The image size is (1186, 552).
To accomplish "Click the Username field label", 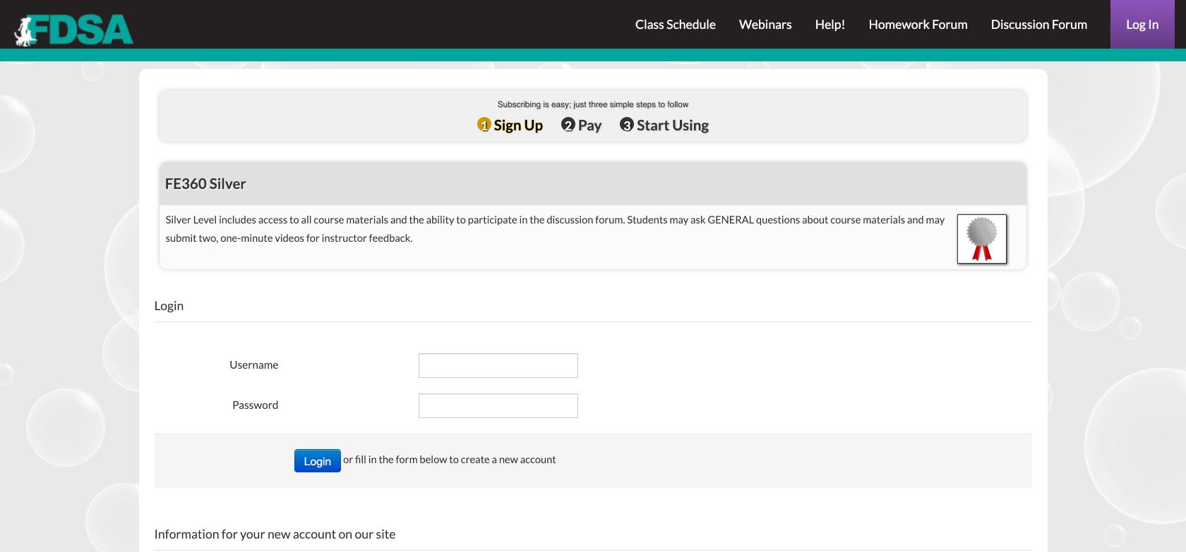I will 253,365.
